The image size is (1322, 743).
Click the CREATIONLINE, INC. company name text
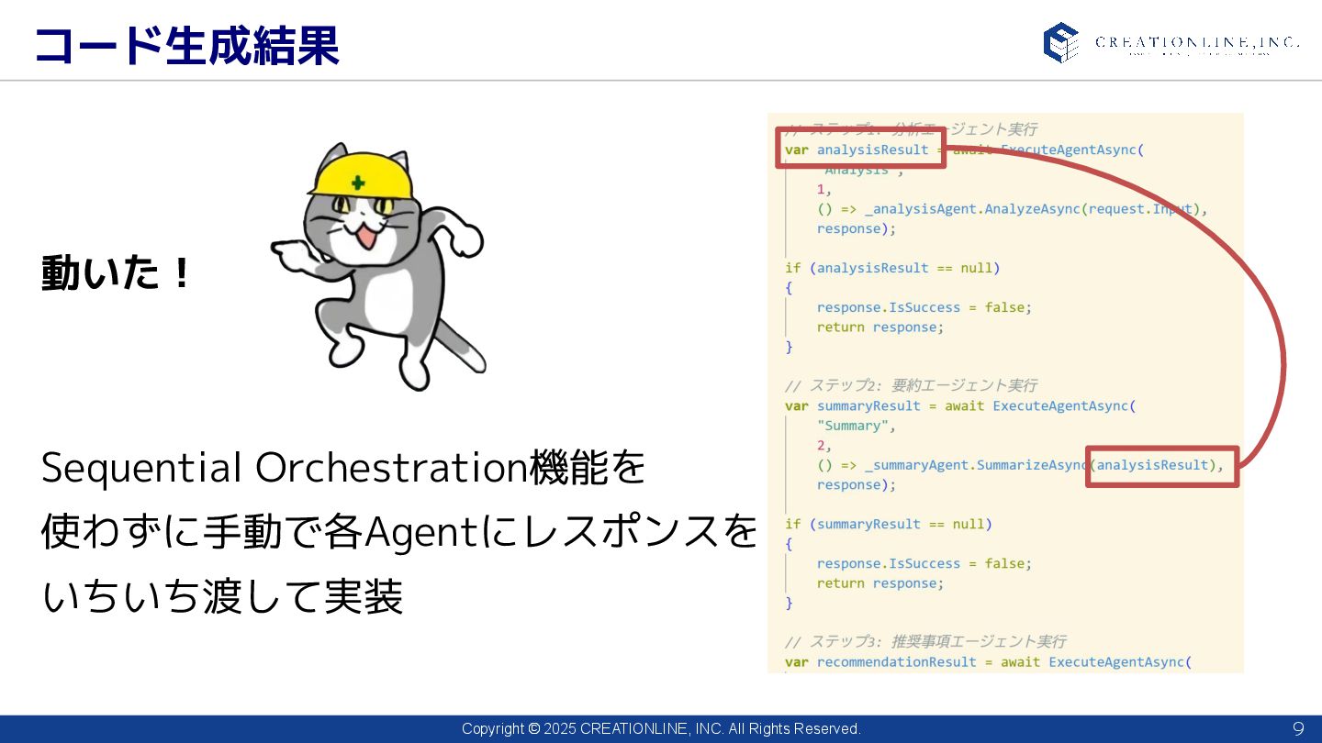coord(1197,42)
